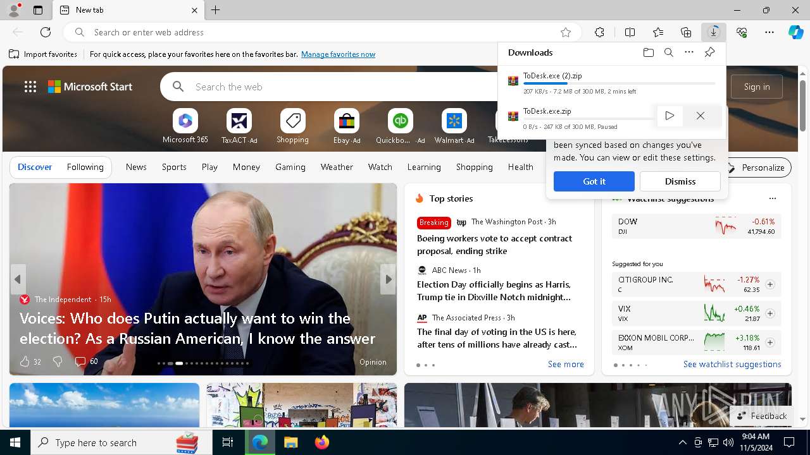Viewport: 810px width, 455px height.
Task: Select the Discover feed tab
Action: (35, 167)
